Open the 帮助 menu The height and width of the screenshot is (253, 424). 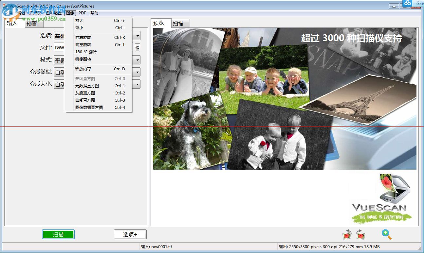[94, 13]
